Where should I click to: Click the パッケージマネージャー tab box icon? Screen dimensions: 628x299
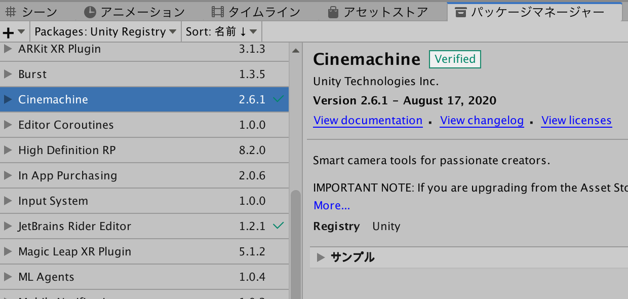click(461, 12)
